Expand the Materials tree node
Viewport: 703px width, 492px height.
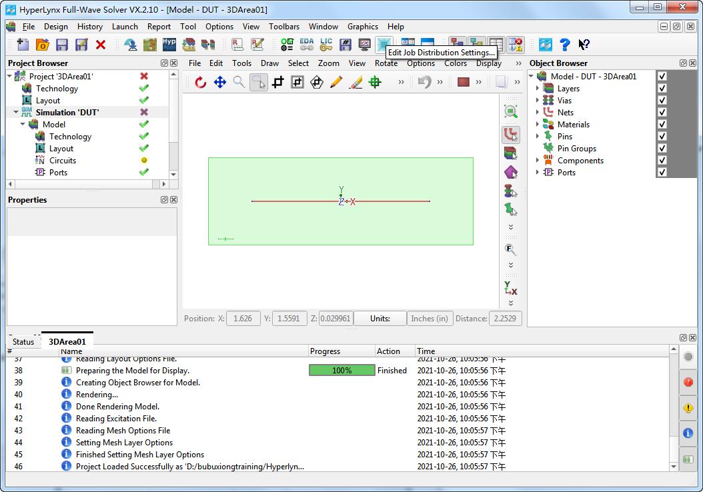click(538, 125)
